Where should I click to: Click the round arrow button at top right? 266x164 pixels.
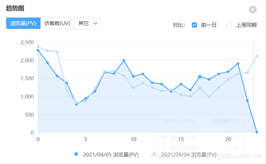(x=253, y=10)
